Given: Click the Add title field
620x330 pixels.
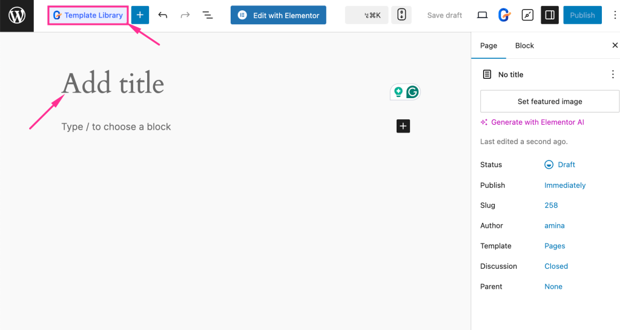Looking at the screenshot, I should point(113,84).
